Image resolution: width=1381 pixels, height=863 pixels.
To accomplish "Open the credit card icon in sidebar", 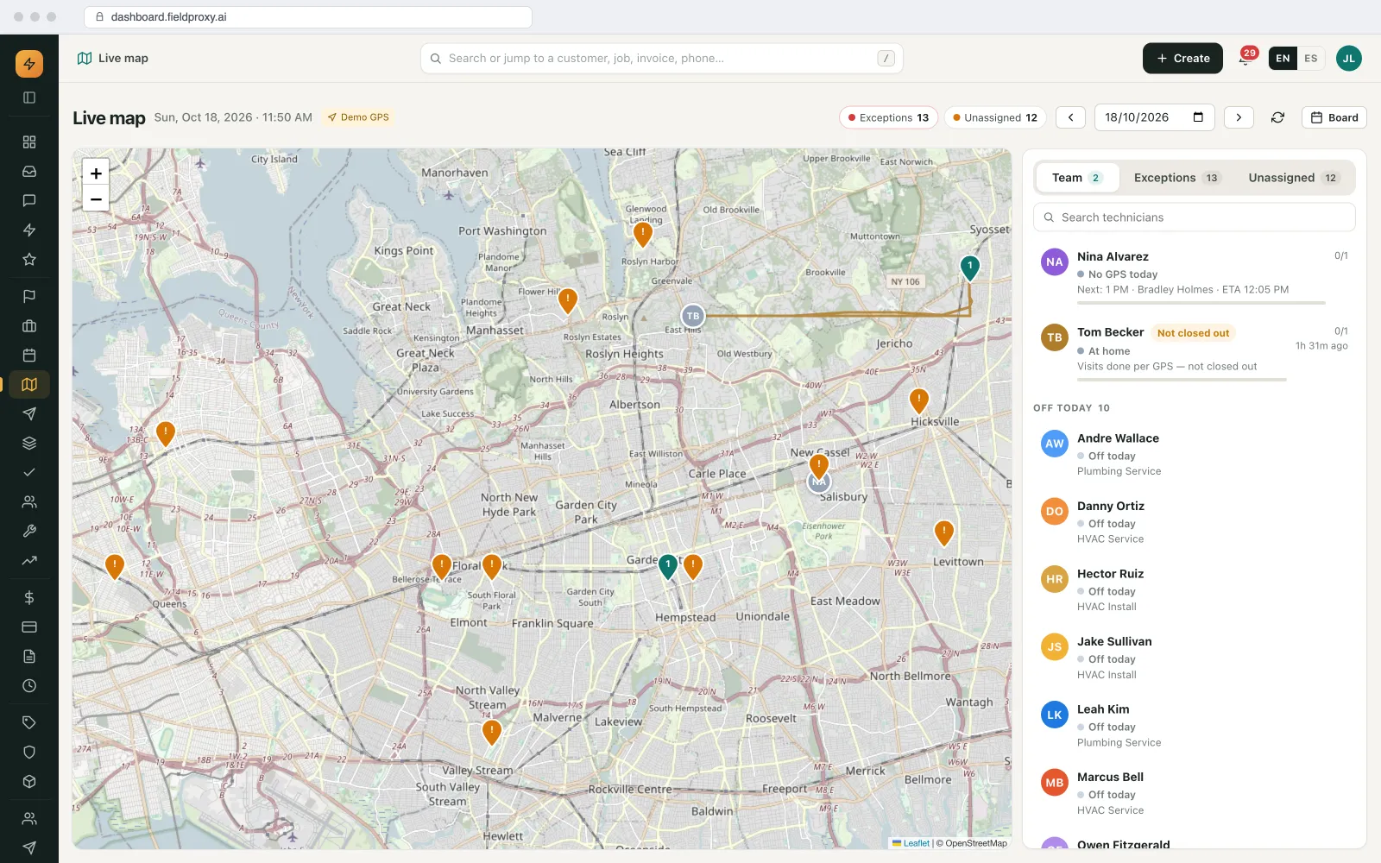I will tap(29, 627).
